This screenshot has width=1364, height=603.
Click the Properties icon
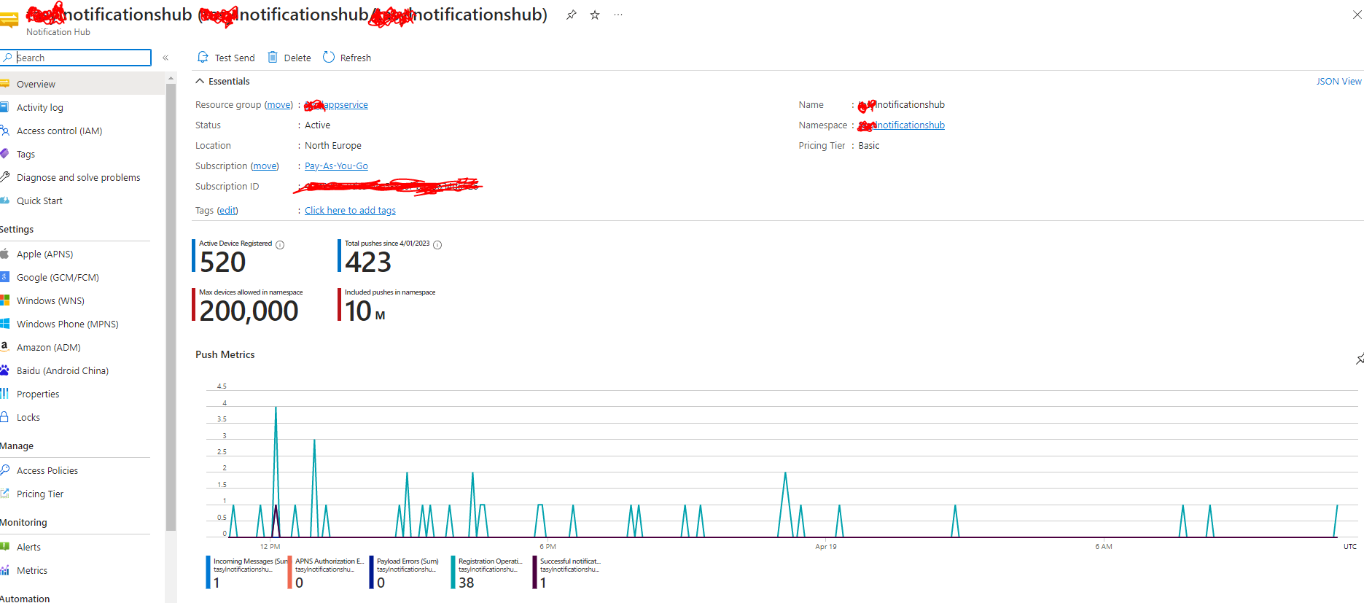click(x=5, y=394)
